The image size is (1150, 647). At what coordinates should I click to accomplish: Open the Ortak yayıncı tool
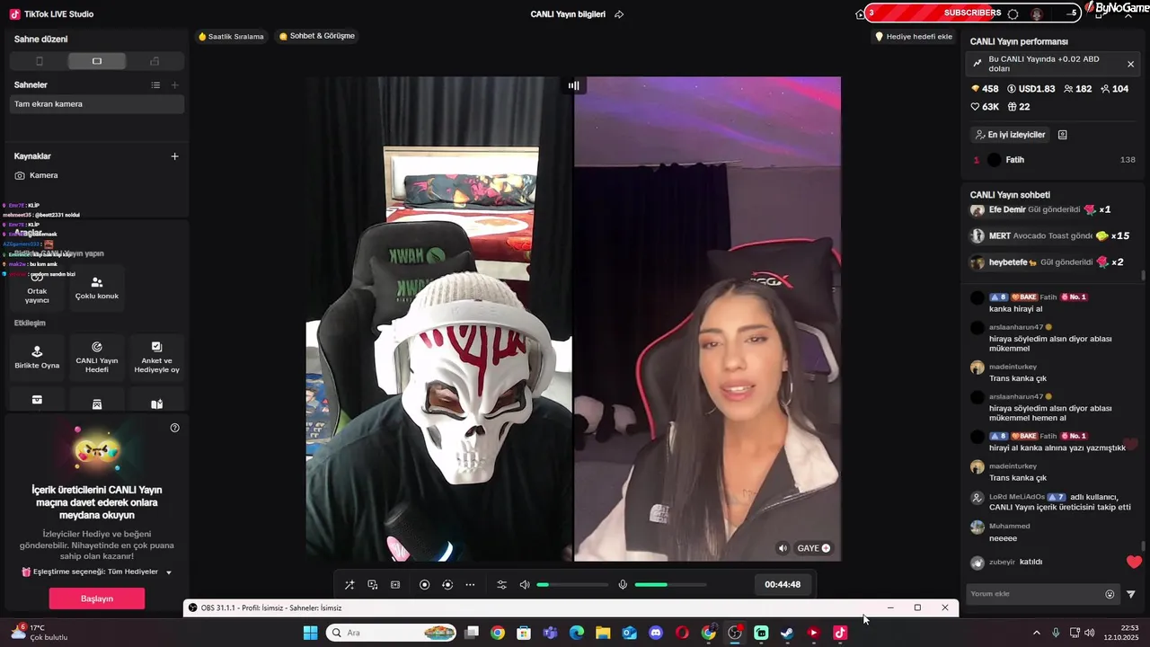click(37, 289)
